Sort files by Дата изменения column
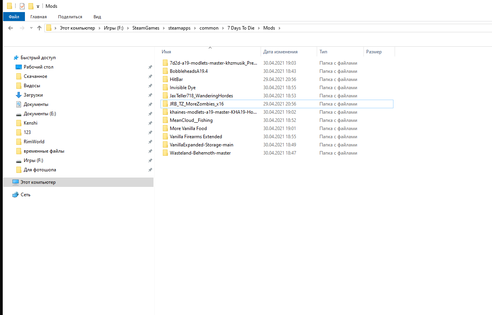Screen dimensions: 492x315 (280, 52)
